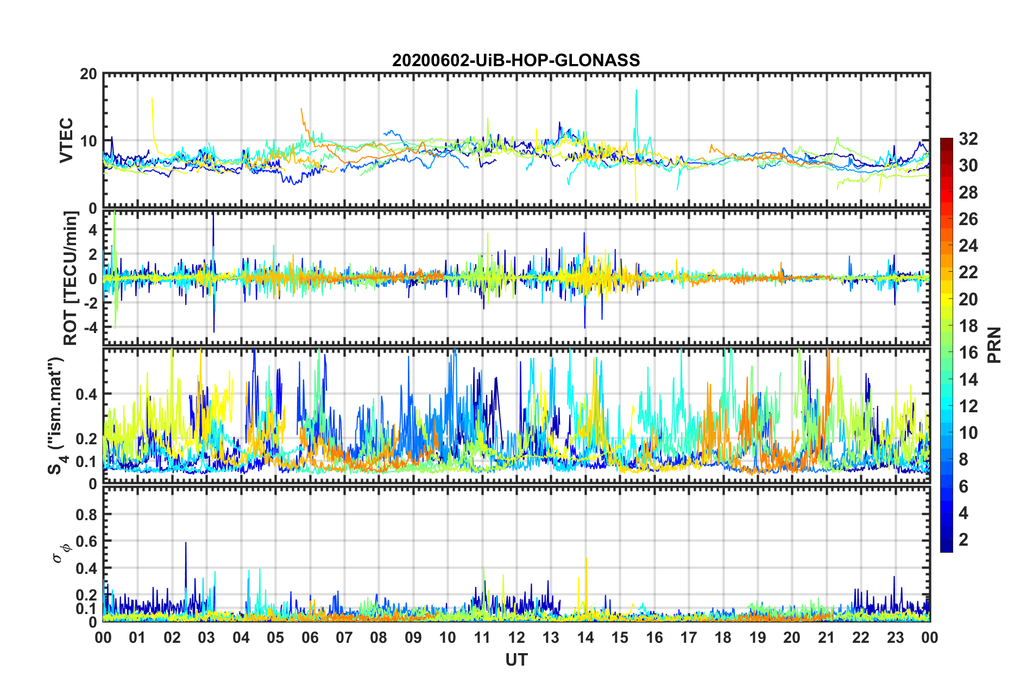Click the colorbar tick label 16

pos(968,353)
